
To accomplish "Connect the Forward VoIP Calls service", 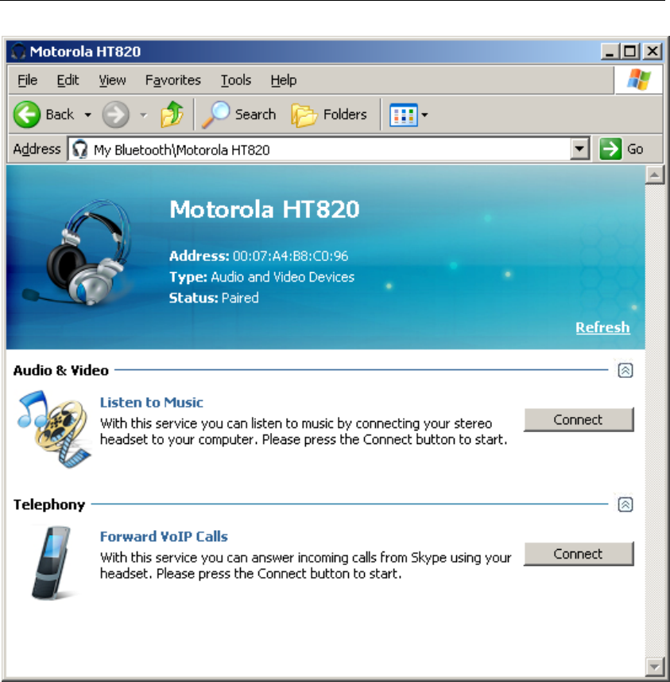I will [579, 554].
